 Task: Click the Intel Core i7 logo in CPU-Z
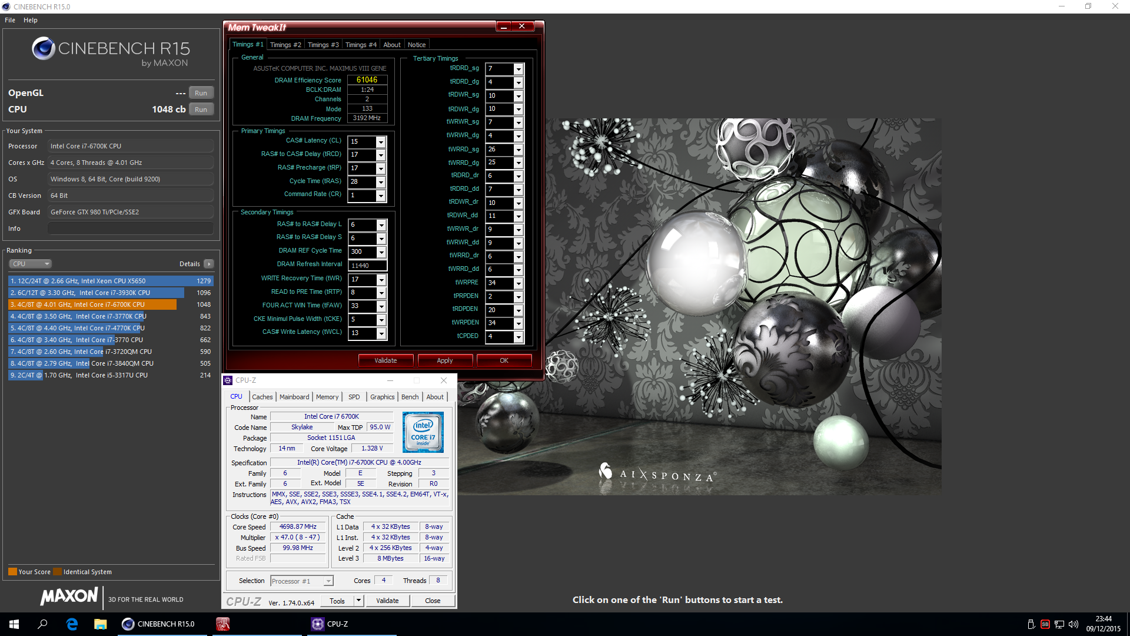[x=423, y=432]
